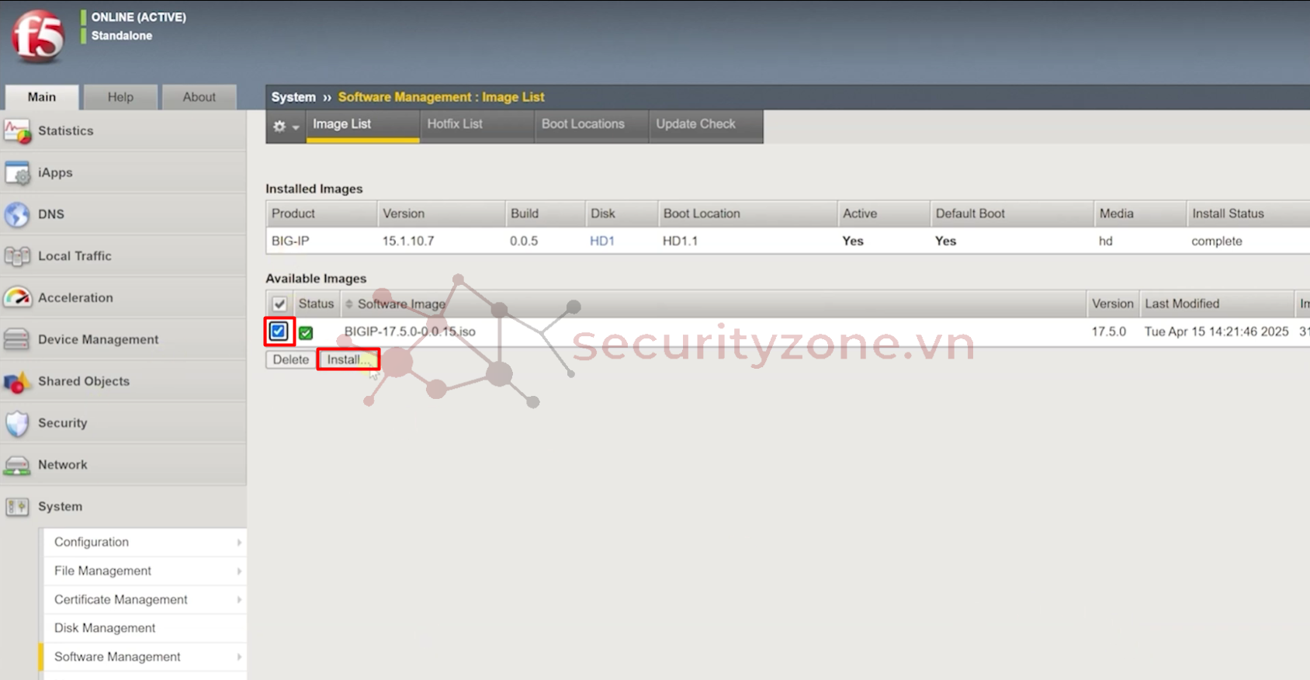
Task: Click the Build value 0.0.5
Action: [x=524, y=241]
